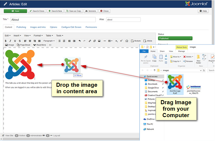The image size is (215, 141).
Task: Open the Tools menu
Action: pos(60,35)
